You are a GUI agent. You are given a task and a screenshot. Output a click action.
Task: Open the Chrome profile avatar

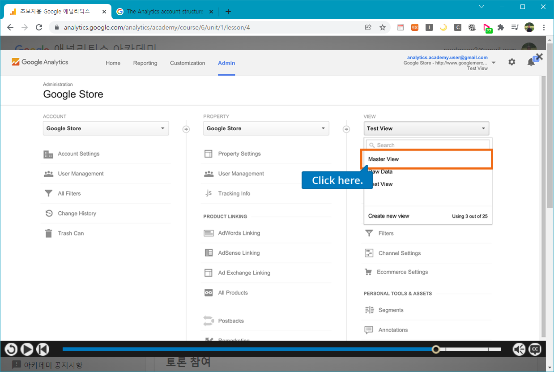coord(529,27)
